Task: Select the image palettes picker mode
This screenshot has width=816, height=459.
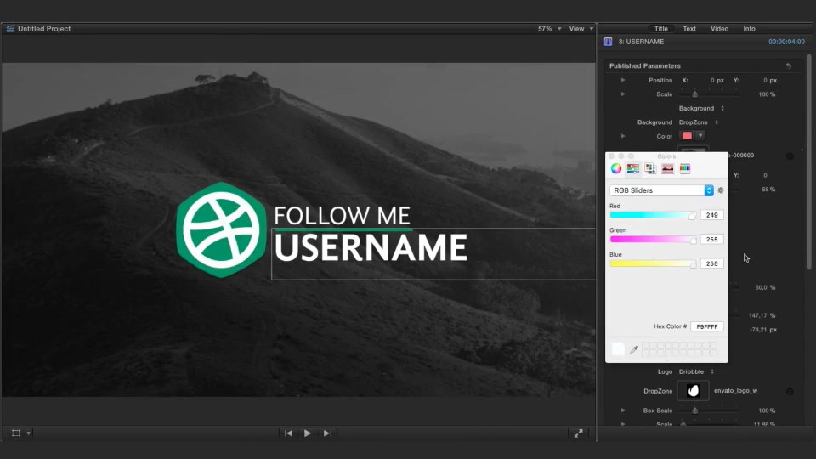Action: tap(668, 168)
